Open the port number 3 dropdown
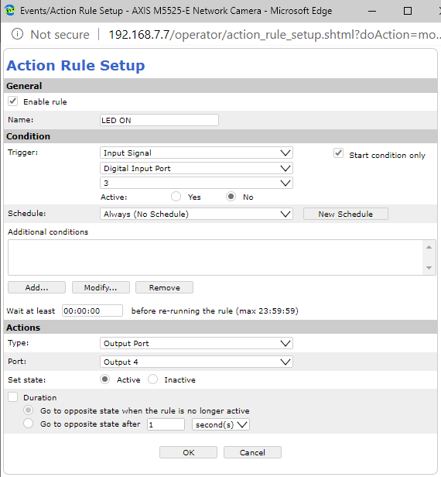 [x=197, y=183]
